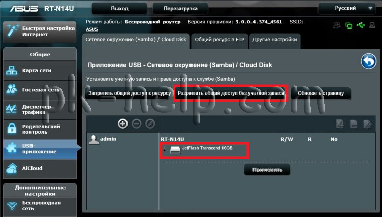This screenshot has width=382, height=217.
Task: Click Обновить страницу button
Action: [321, 94]
